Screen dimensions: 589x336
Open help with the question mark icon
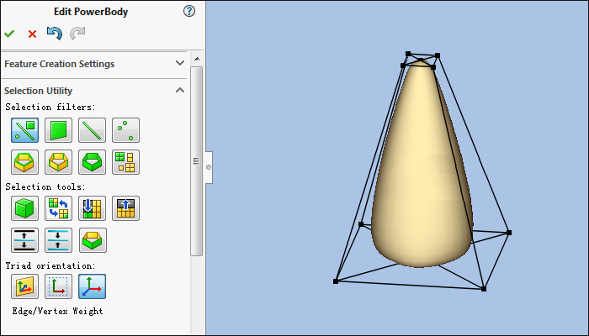tap(189, 11)
